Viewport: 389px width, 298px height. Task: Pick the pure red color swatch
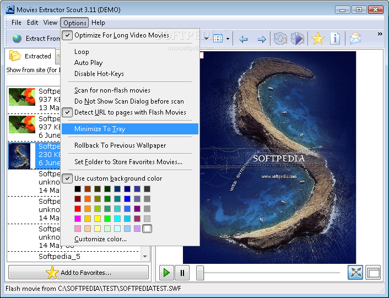point(78,209)
